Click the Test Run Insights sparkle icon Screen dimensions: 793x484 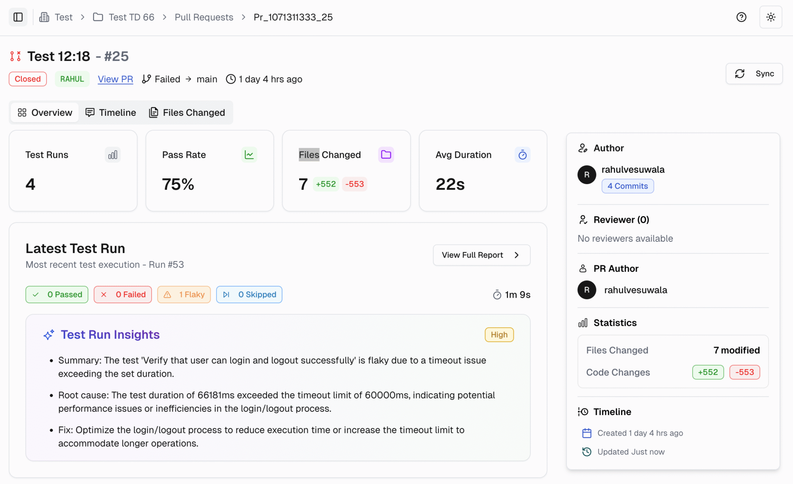point(49,335)
